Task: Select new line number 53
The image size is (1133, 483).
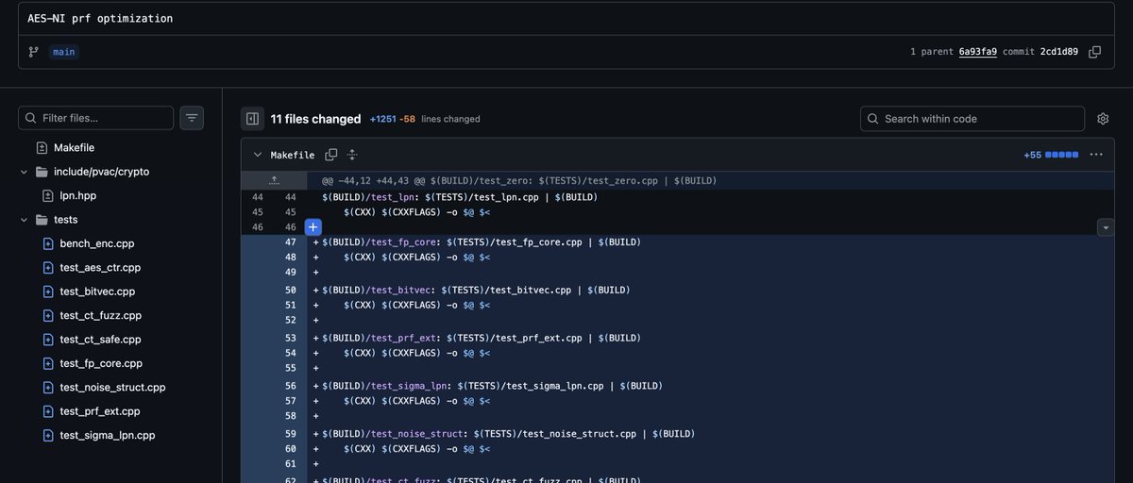Action: (x=291, y=338)
